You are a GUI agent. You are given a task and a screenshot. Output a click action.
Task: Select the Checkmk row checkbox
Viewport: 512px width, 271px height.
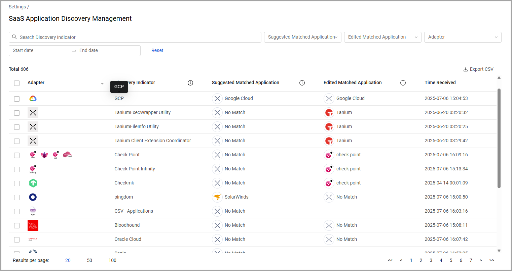[17, 183]
